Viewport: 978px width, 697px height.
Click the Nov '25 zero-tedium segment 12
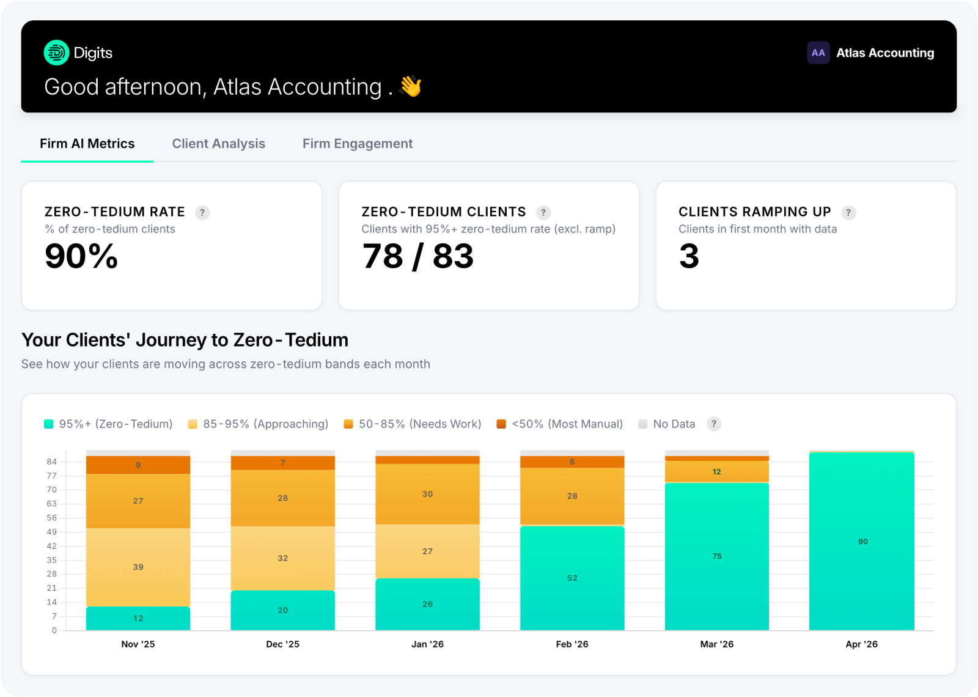point(138,618)
